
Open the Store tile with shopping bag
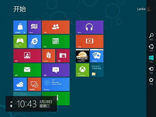tap(20, 27)
